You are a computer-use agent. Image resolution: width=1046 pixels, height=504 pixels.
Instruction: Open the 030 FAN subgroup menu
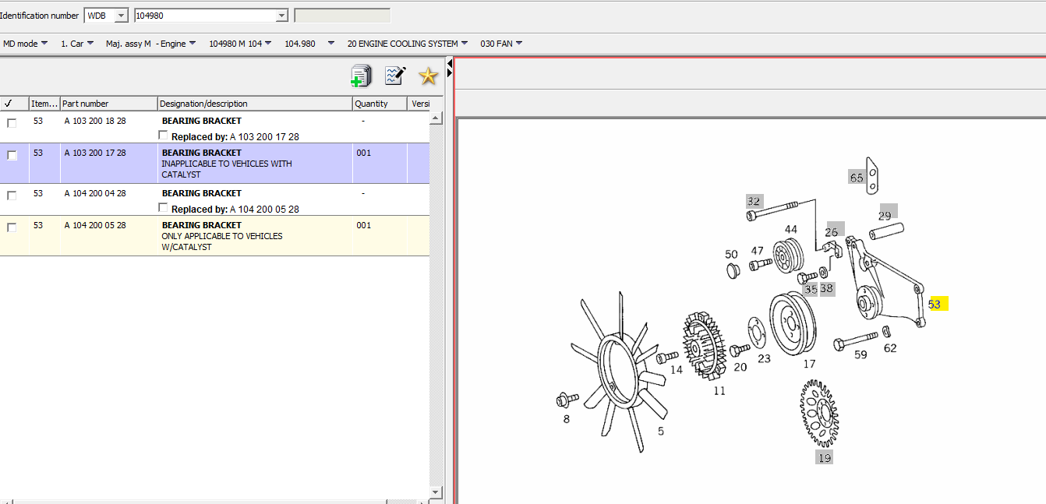coord(519,44)
